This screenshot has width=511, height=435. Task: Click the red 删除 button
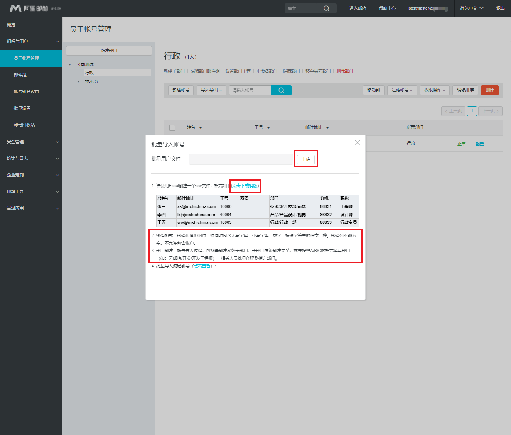tap(489, 90)
